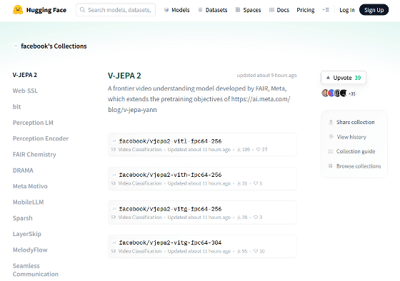This screenshot has height=281, width=400.
Task: Click Video Classification icon on vitl-fpc64-256 card
Action: point(114,150)
